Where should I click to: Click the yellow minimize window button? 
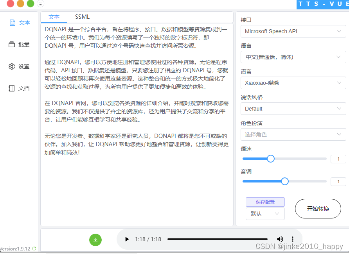tap(20, 4)
